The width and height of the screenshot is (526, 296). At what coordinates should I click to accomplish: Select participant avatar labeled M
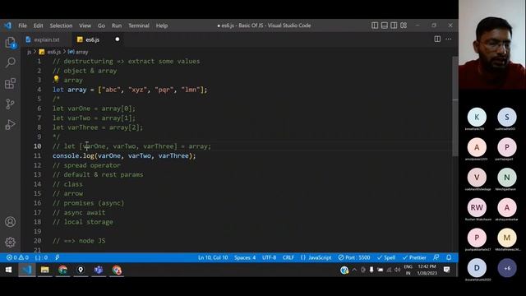tap(507, 238)
